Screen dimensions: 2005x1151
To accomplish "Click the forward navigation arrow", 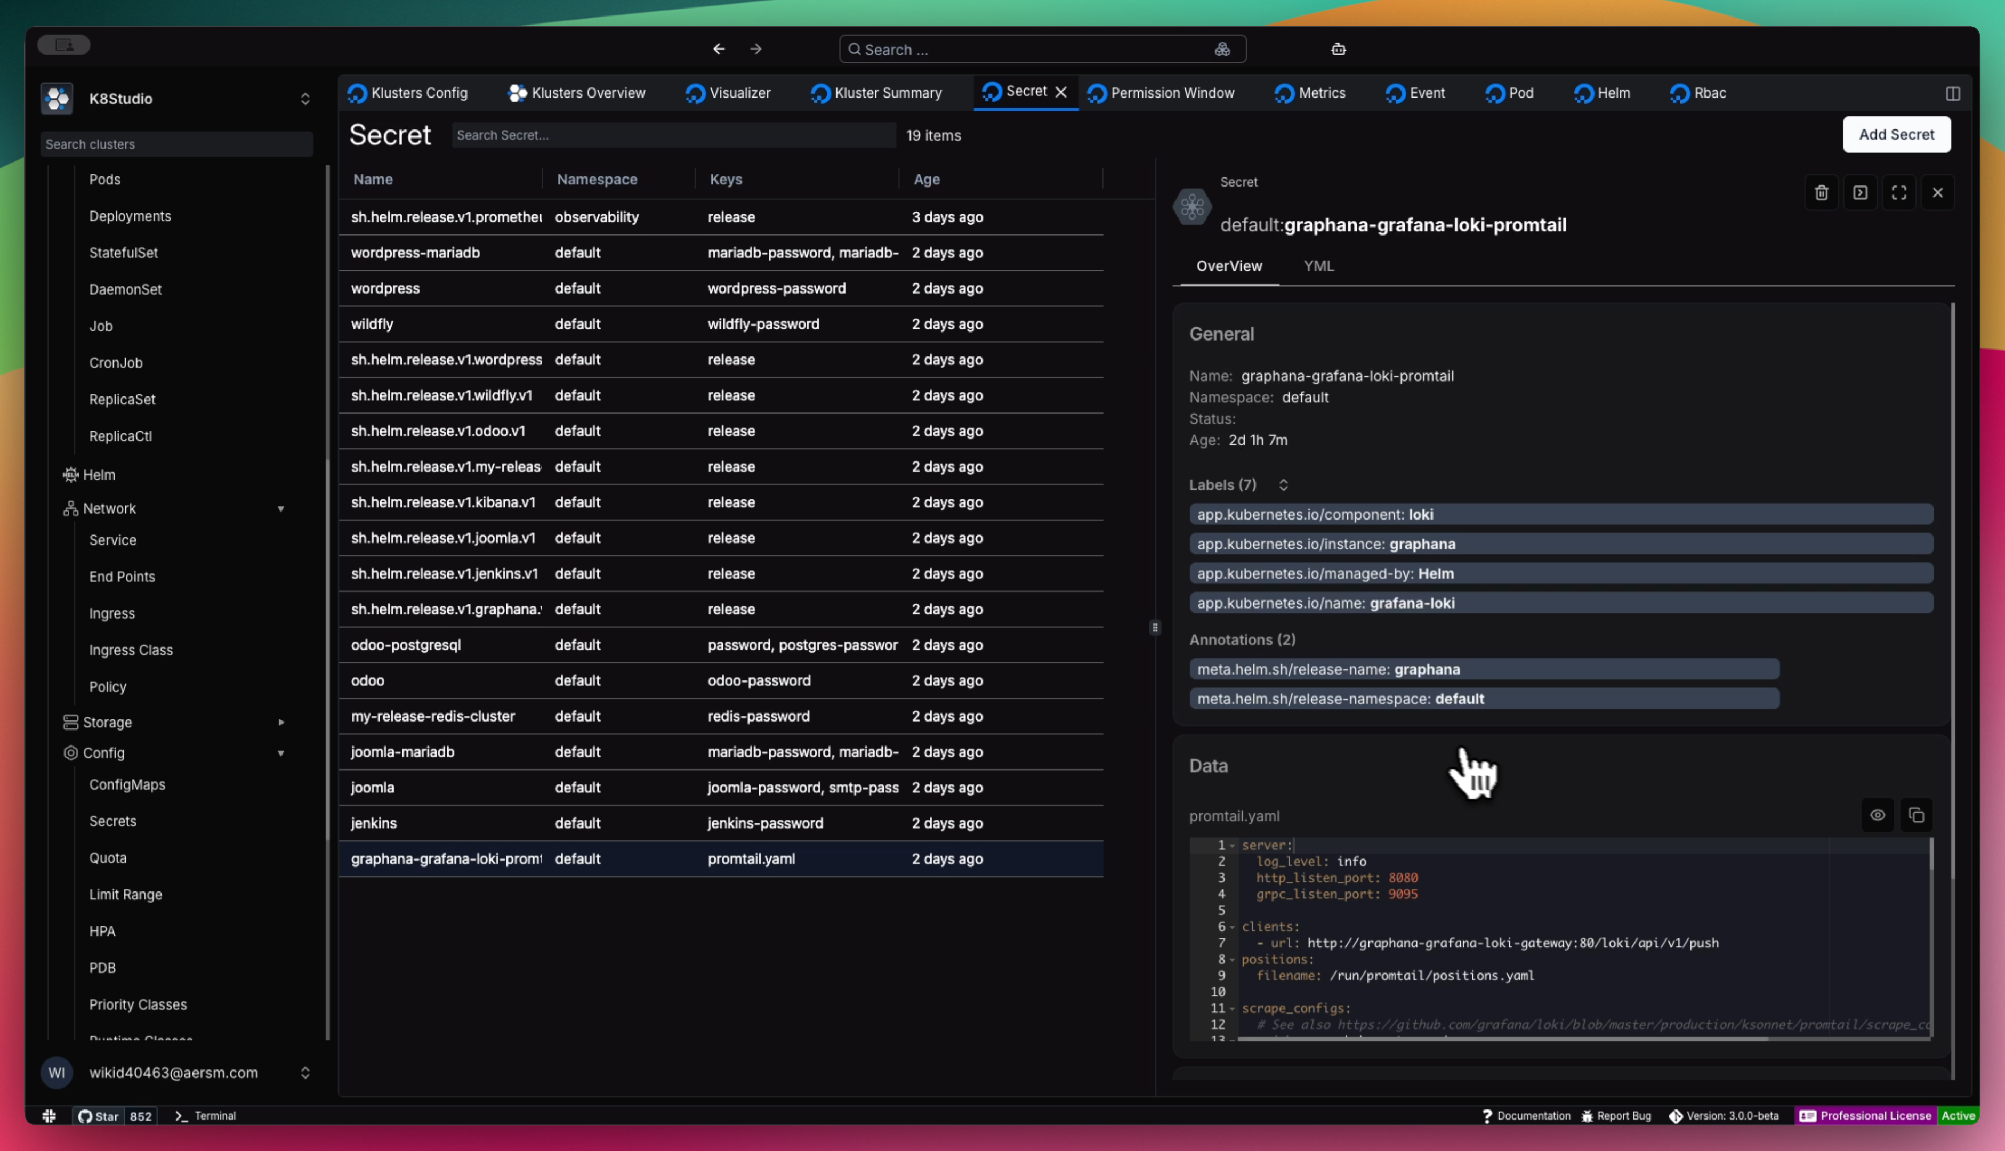I will pos(756,49).
